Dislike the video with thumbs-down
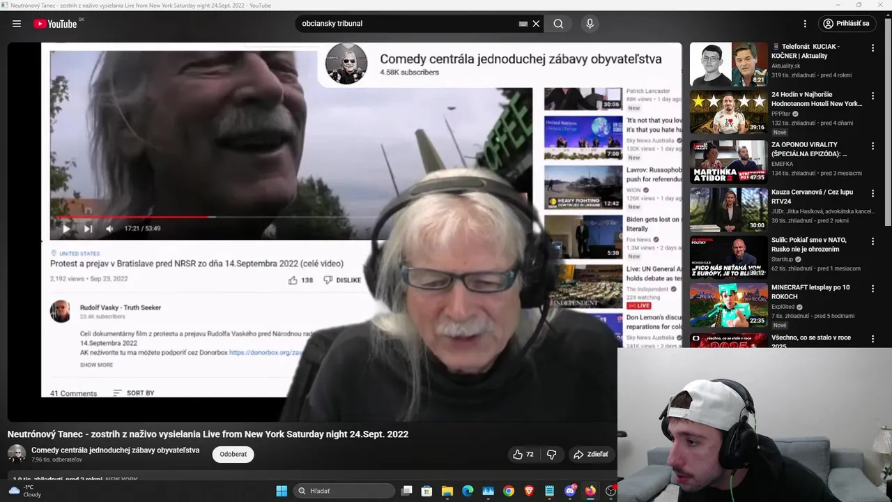This screenshot has height=502, width=892. pos(552,455)
